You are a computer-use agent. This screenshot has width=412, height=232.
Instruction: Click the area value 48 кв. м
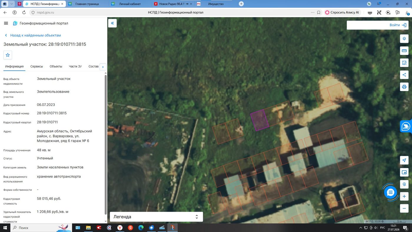(44, 150)
